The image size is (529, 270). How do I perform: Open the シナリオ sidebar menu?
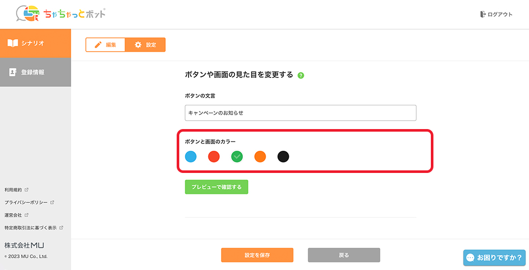(x=35, y=43)
